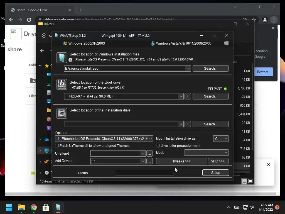Click Search for Installation drive

pyautogui.click(x=210, y=124)
